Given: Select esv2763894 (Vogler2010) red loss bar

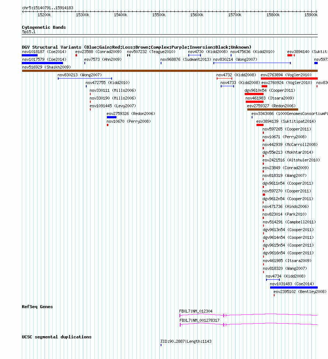Looking at the screenshot, I should [x=289, y=79].
